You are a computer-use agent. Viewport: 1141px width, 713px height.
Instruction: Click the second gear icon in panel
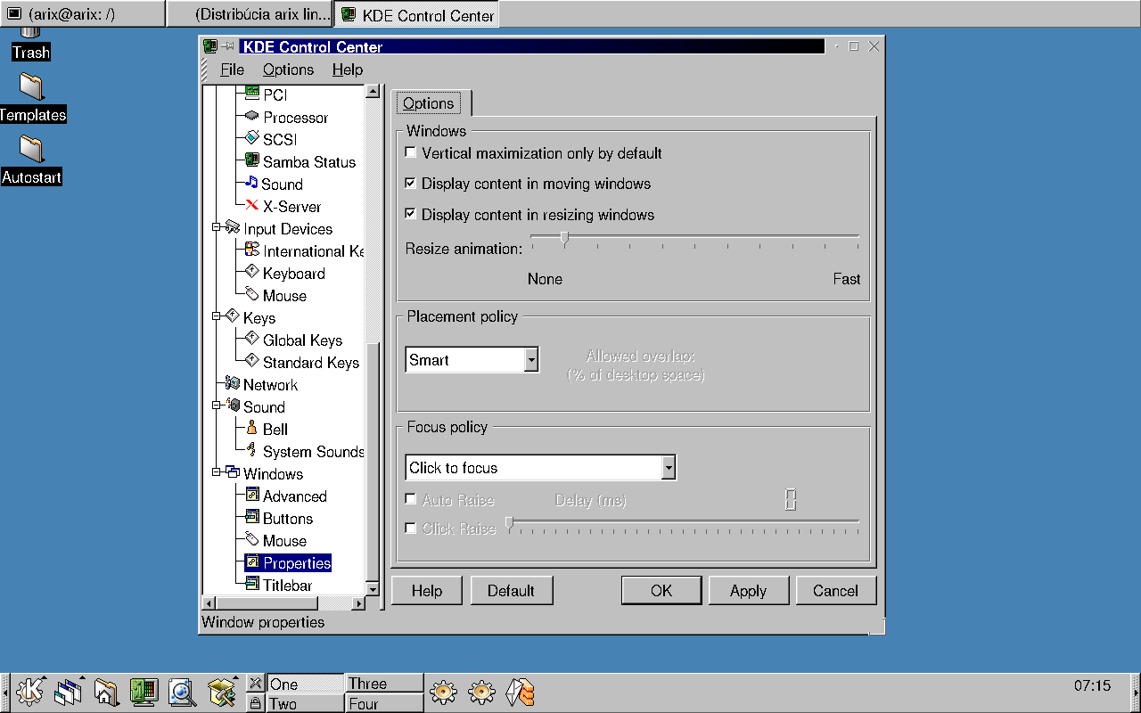pyautogui.click(x=481, y=692)
